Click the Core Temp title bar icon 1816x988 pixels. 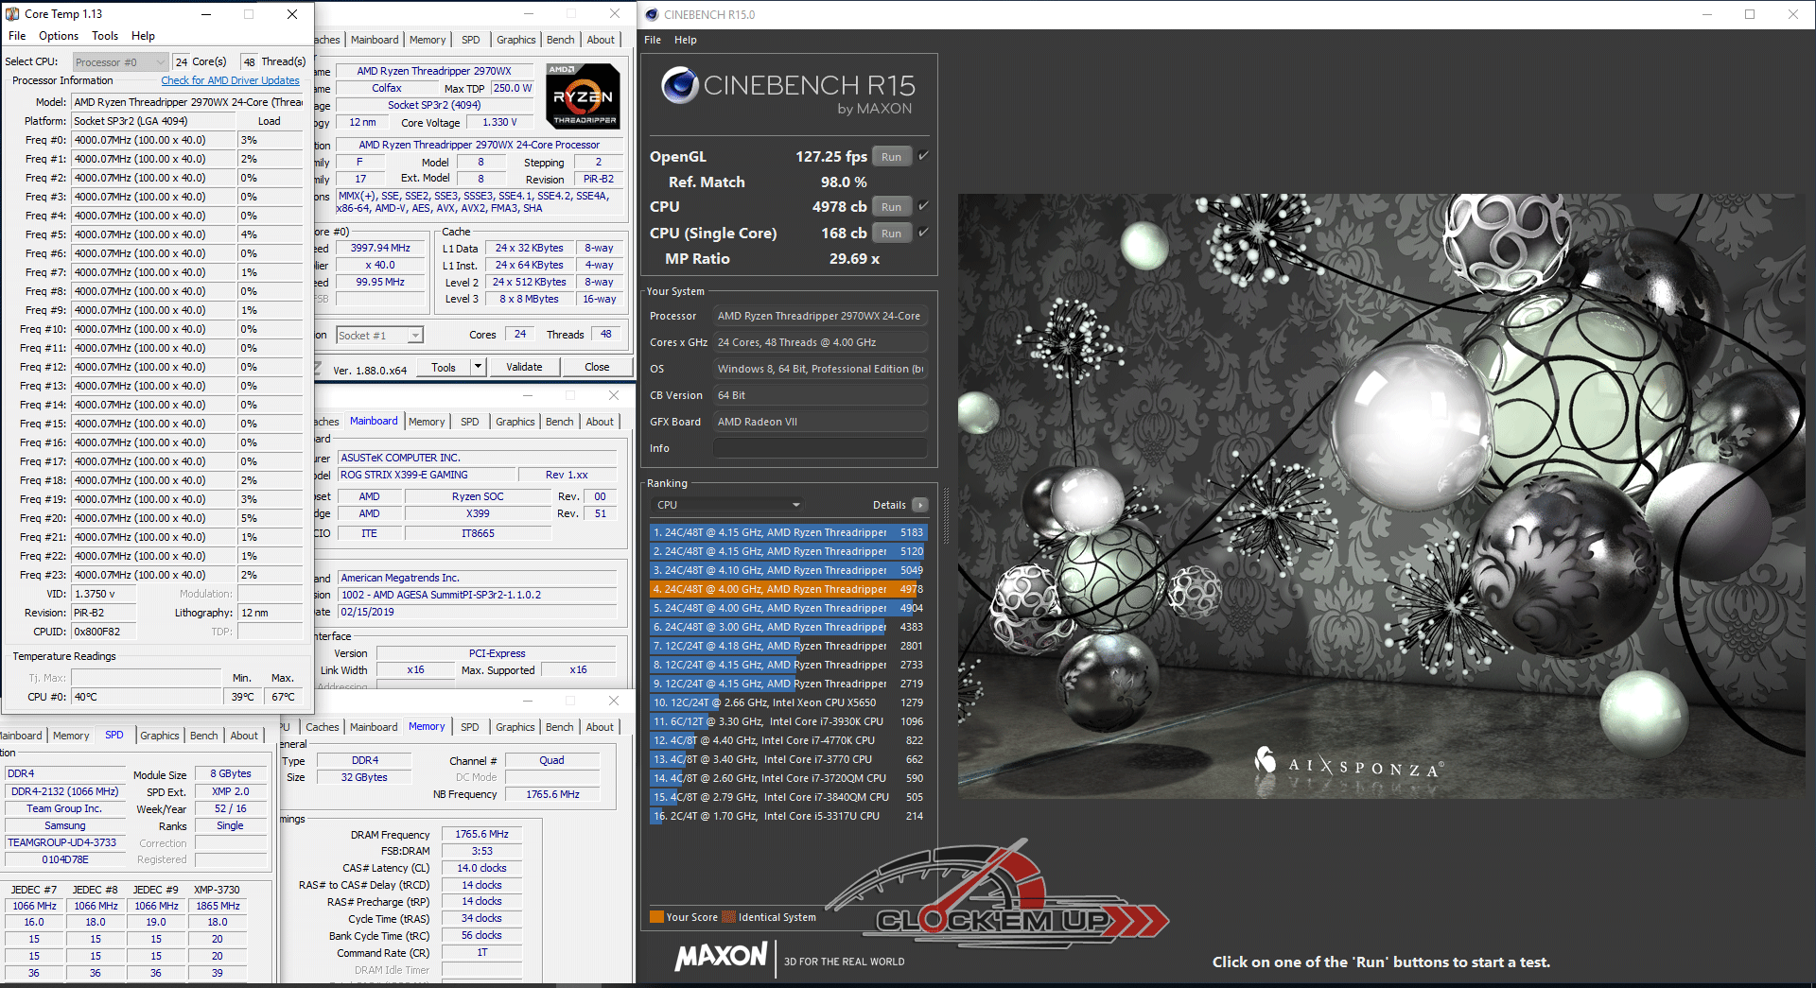click(12, 14)
